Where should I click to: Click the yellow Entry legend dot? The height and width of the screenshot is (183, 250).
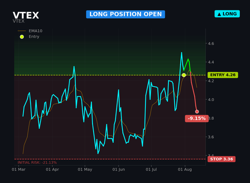click(22, 37)
